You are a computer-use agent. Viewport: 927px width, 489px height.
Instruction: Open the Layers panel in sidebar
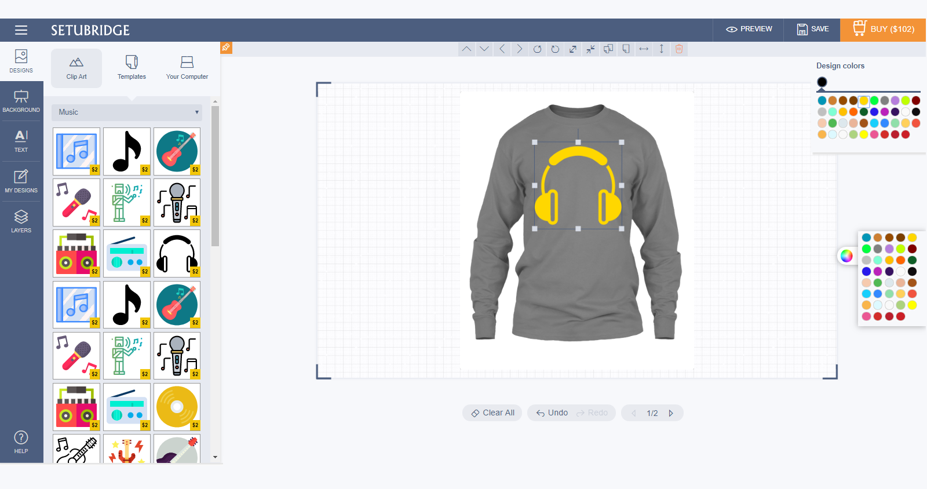pos(21,221)
